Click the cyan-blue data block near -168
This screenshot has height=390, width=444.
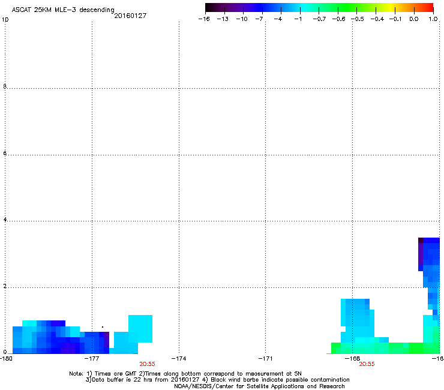[x=358, y=320]
